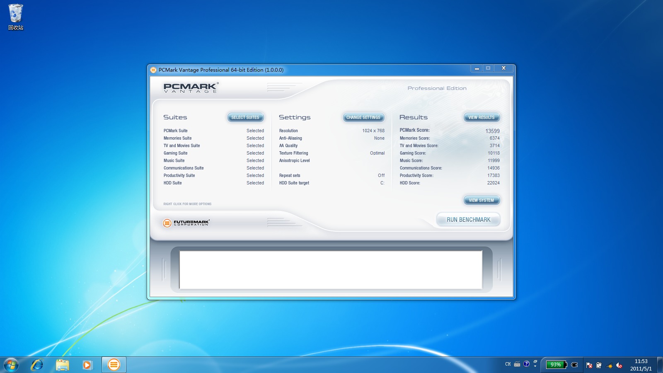Click the HDD Score value 22024
The image size is (663, 373).
click(x=494, y=183)
